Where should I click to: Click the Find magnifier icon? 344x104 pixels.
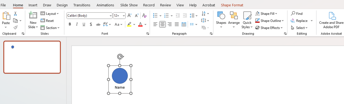click(293, 14)
